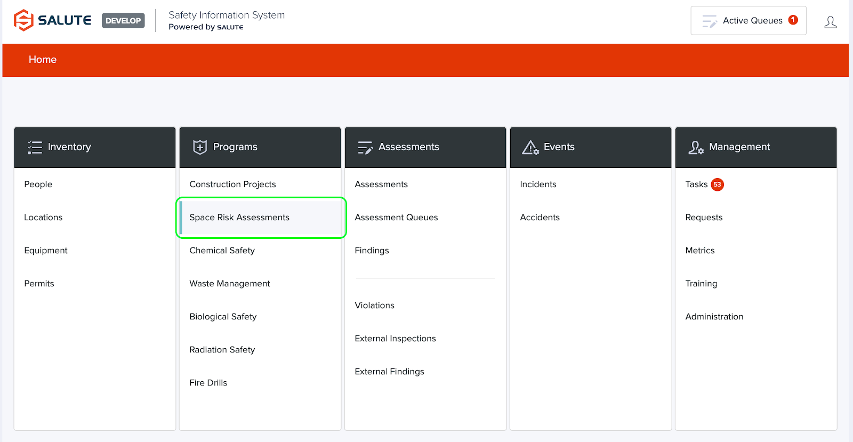The width and height of the screenshot is (853, 442).
Task: Open the user profile icon
Action: coord(830,22)
